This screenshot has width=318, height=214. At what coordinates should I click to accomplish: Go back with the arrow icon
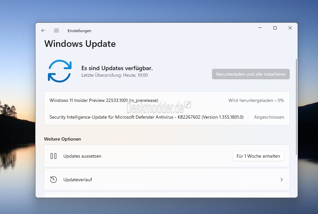click(43, 30)
